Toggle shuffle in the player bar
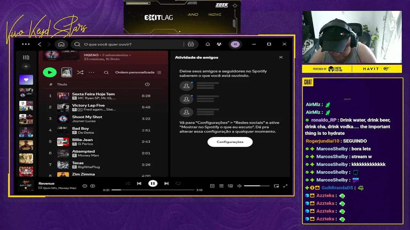Viewport: 410px width, 230px height. click(127, 183)
